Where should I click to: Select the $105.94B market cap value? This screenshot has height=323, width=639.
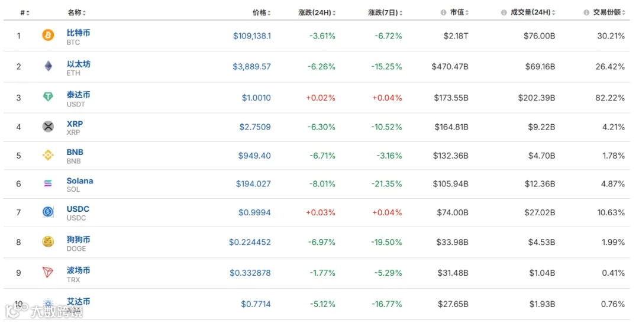(451, 184)
